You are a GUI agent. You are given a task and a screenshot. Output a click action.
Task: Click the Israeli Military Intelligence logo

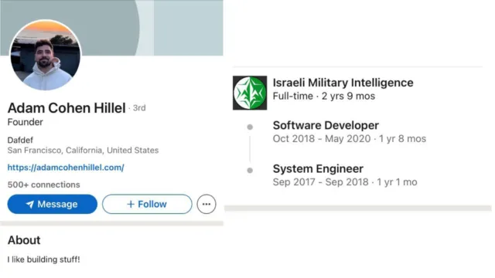[x=250, y=93]
